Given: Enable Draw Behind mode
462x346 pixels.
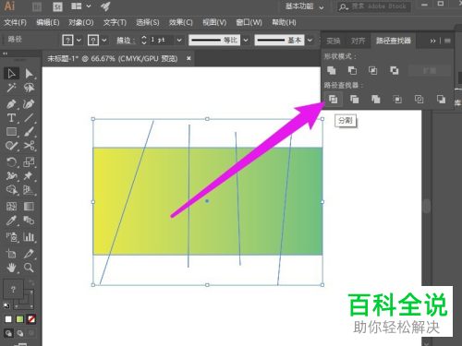Looking at the screenshot, I should pyautogui.click(x=20, y=333).
